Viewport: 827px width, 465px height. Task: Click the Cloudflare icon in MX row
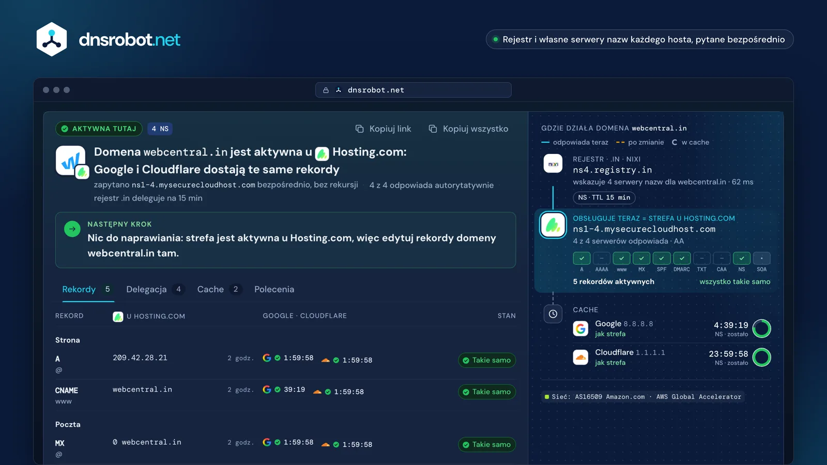[326, 444]
